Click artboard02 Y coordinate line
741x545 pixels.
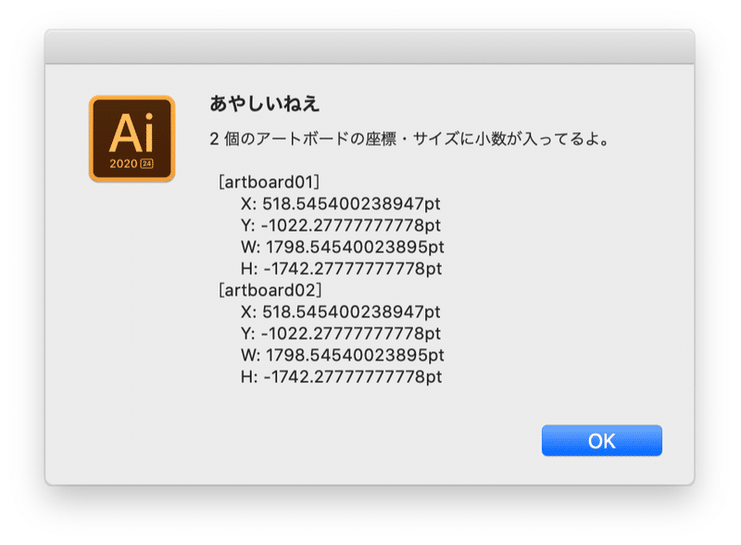tap(340, 334)
